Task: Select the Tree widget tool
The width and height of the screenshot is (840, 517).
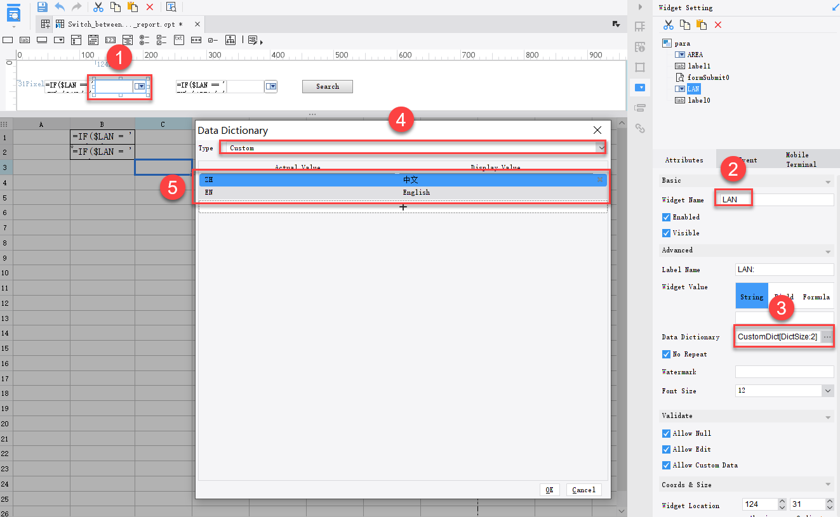Action: 230,40
